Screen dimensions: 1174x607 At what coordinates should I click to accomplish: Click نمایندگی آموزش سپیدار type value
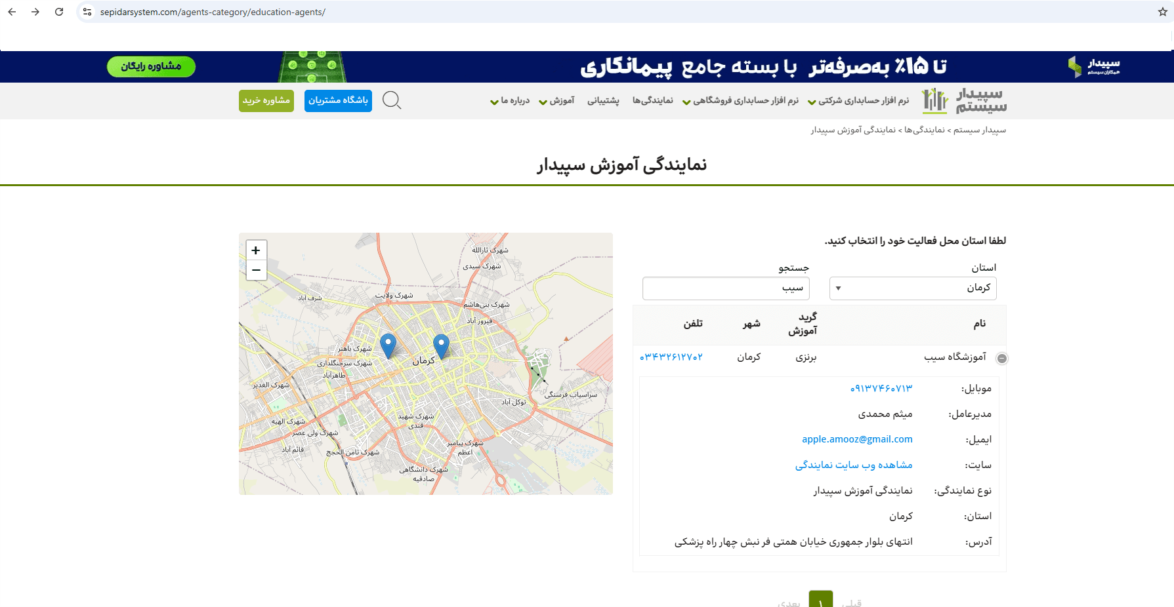tap(863, 490)
